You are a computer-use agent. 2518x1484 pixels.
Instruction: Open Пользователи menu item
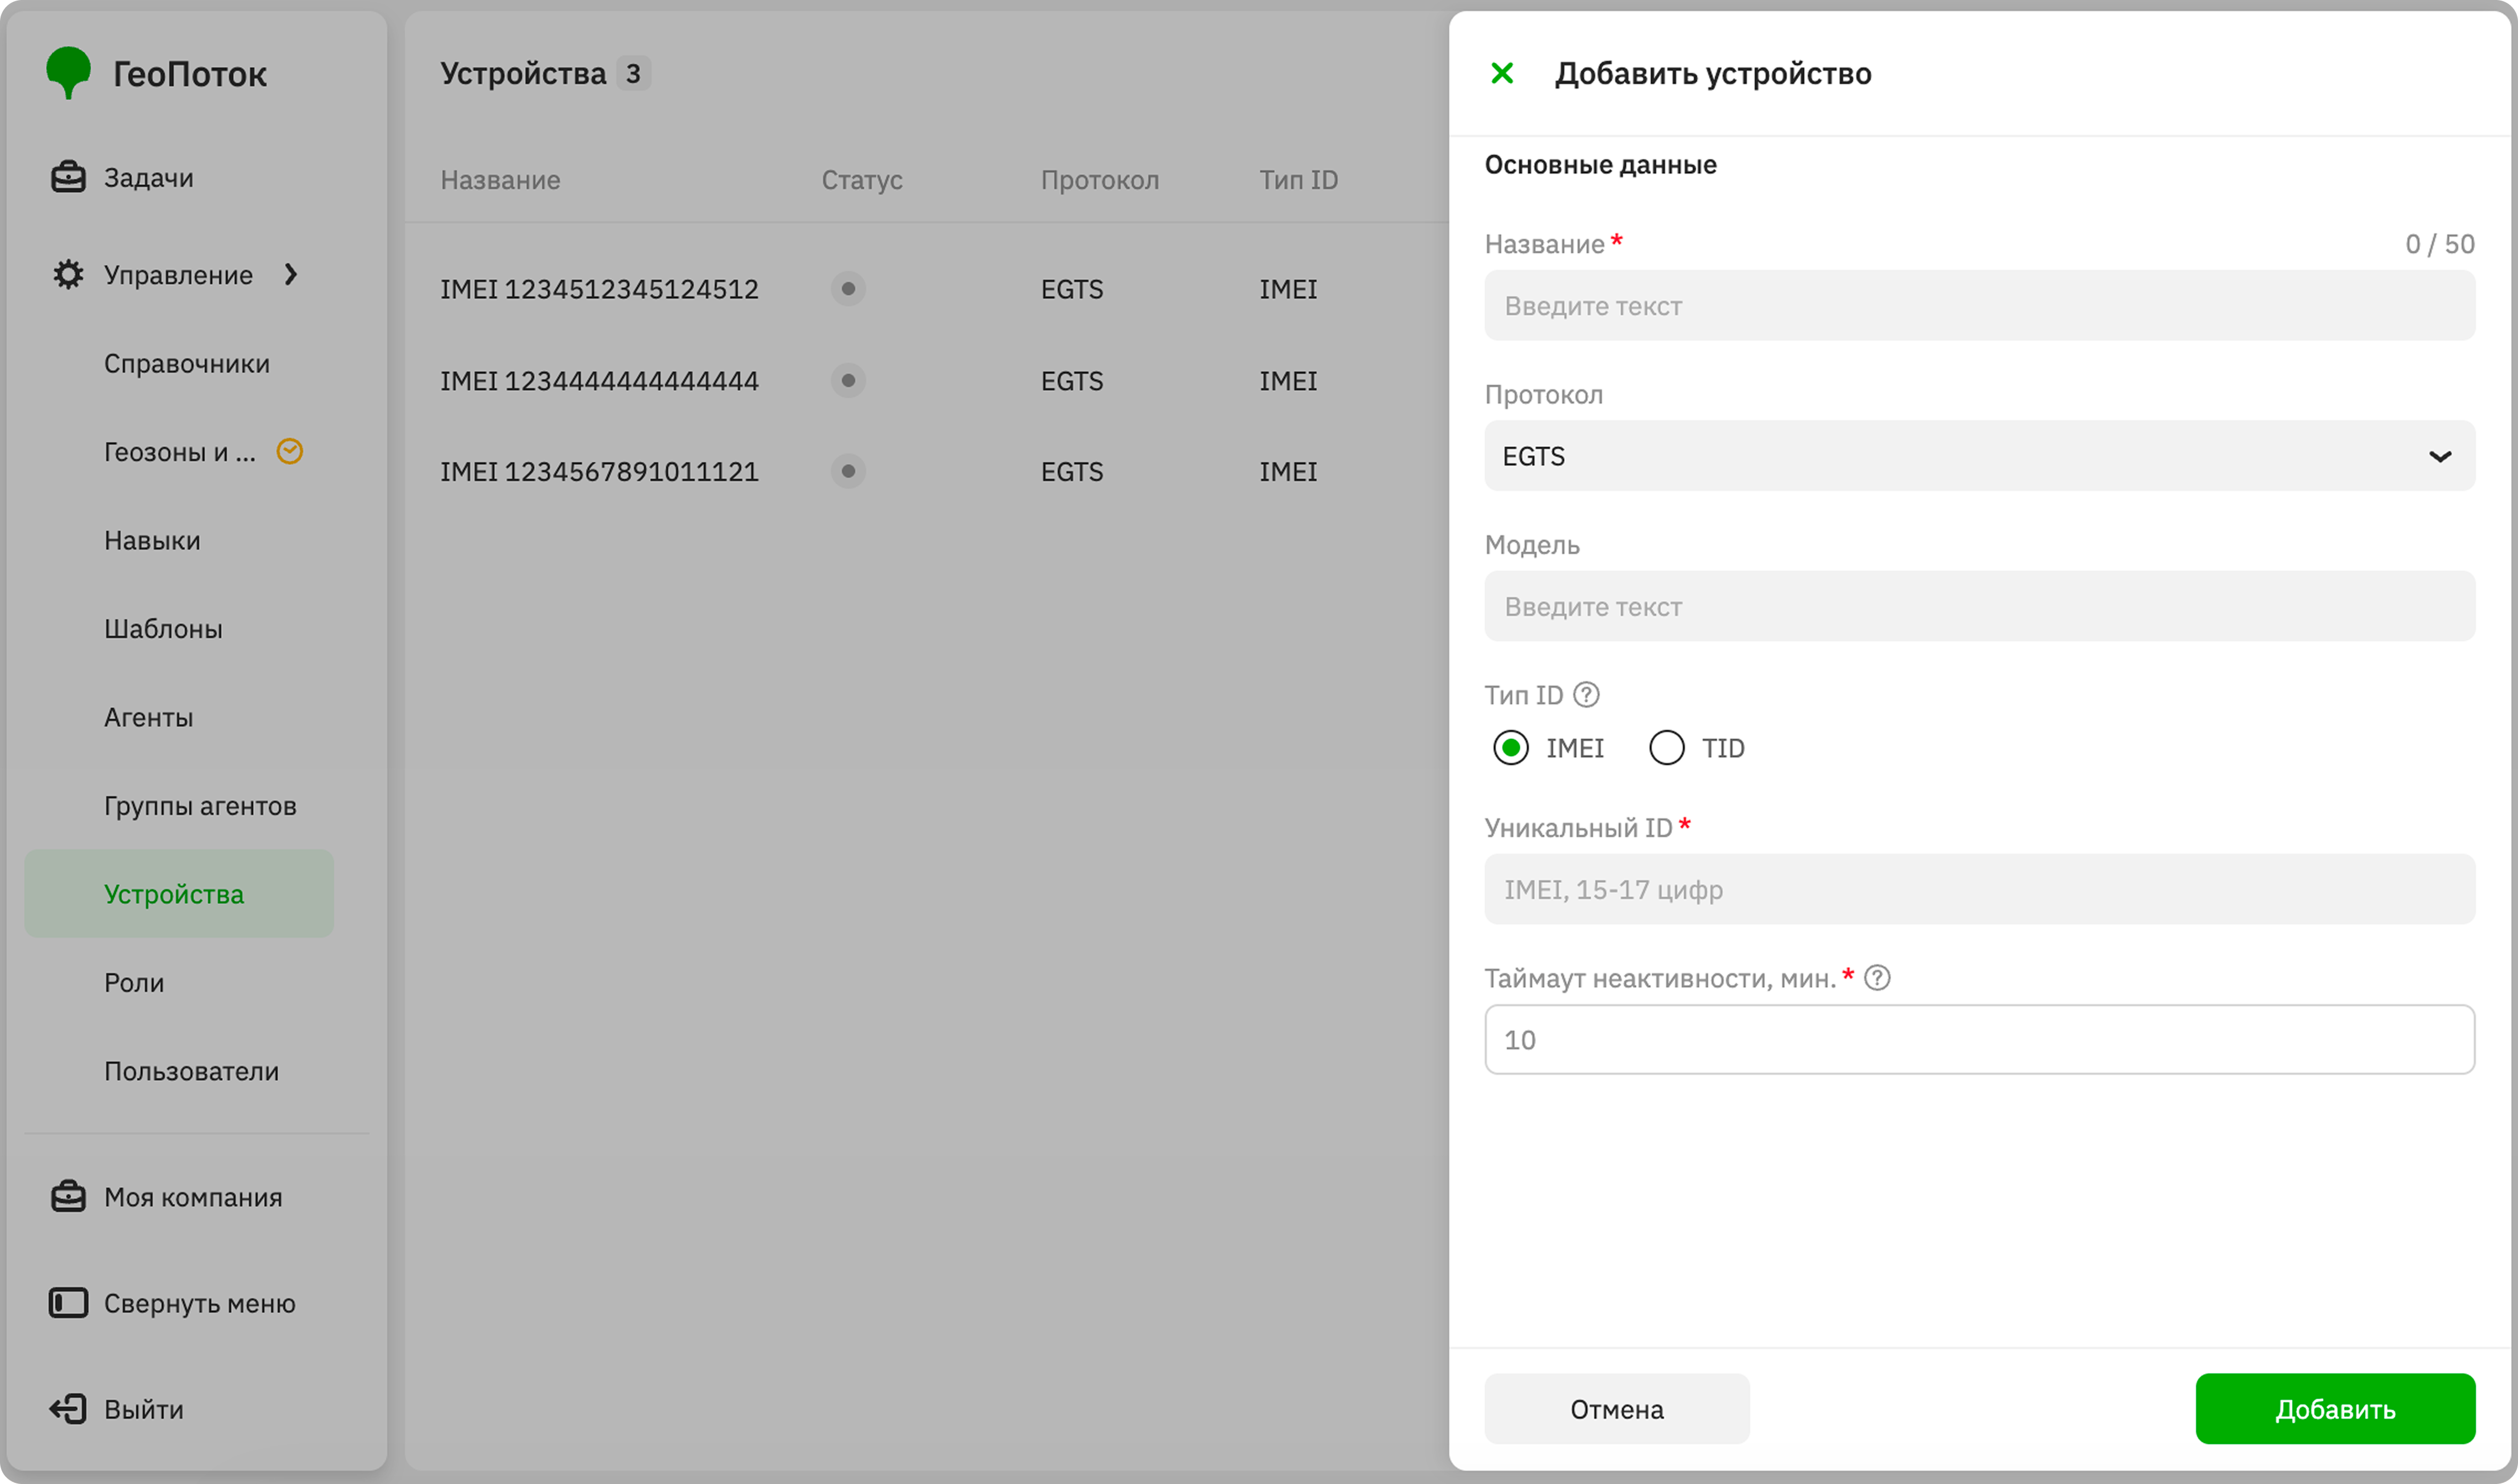click(x=191, y=1071)
